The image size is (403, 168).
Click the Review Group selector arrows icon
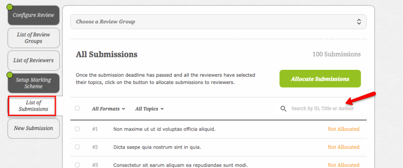pyautogui.click(x=359, y=22)
